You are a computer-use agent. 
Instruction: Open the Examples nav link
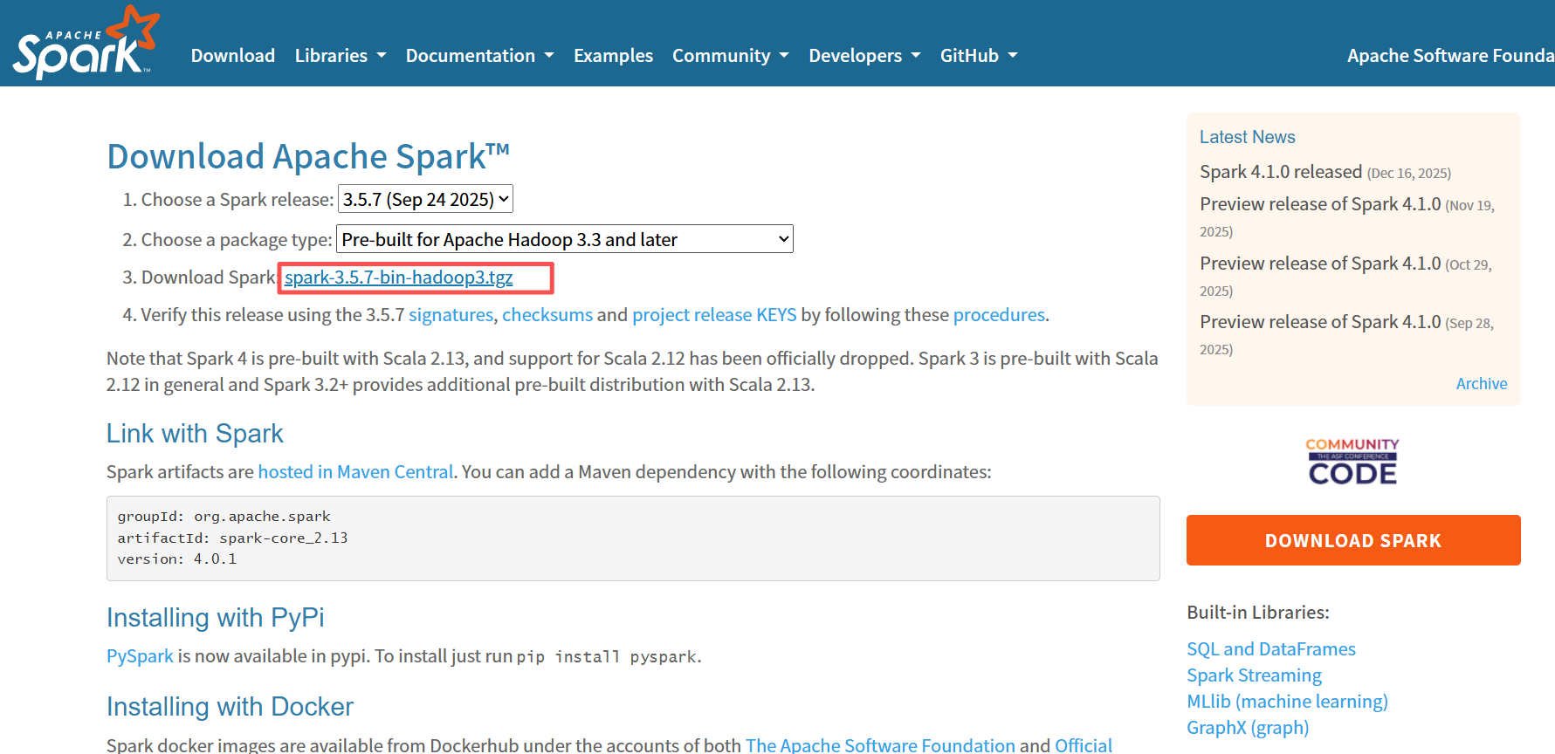(x=613, y=56)
